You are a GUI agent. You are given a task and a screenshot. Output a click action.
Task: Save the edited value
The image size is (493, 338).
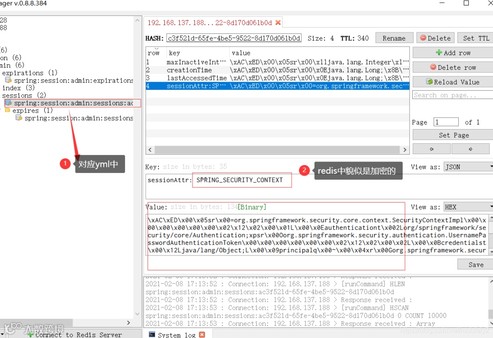coord(475,265)
